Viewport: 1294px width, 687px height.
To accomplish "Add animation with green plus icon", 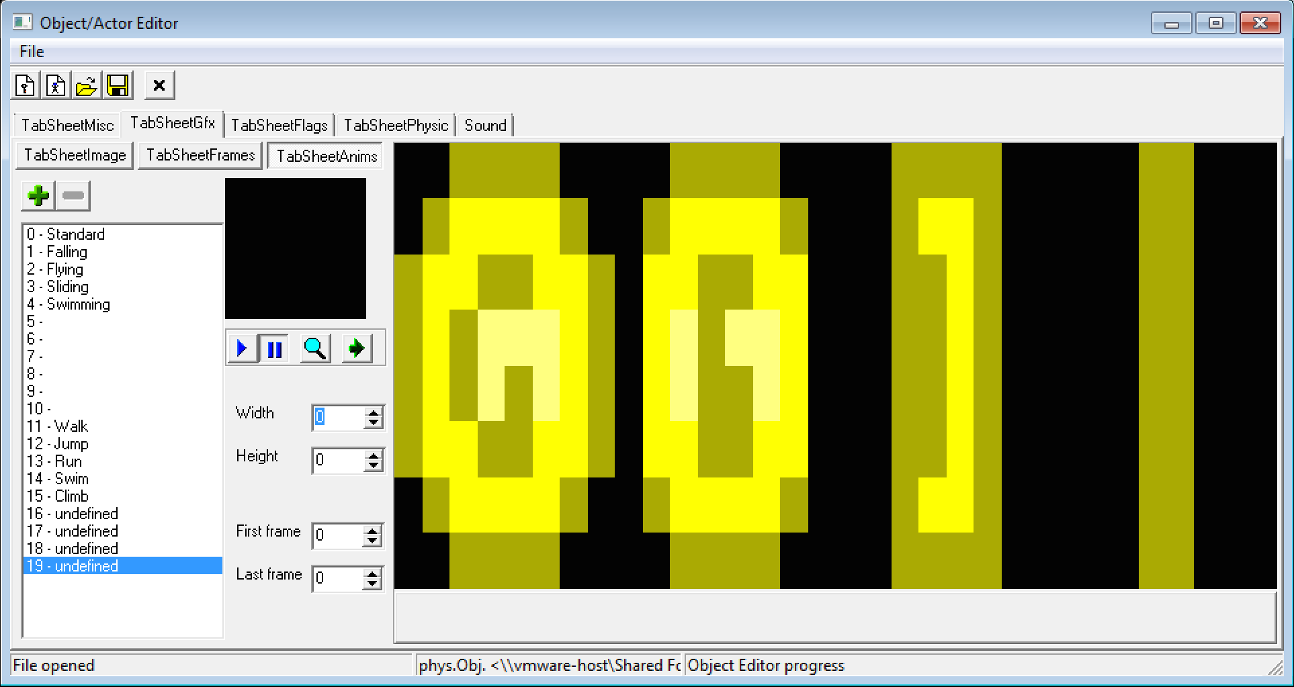I will click(38, 196).
